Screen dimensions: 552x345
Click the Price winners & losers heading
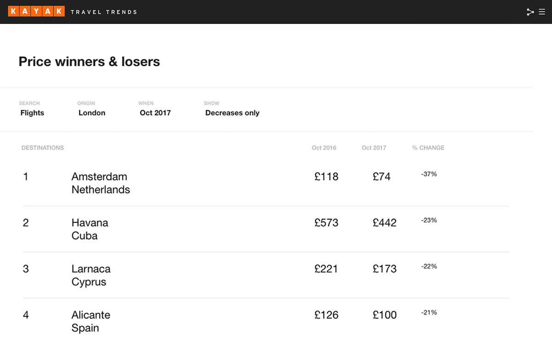pos(89,62)
